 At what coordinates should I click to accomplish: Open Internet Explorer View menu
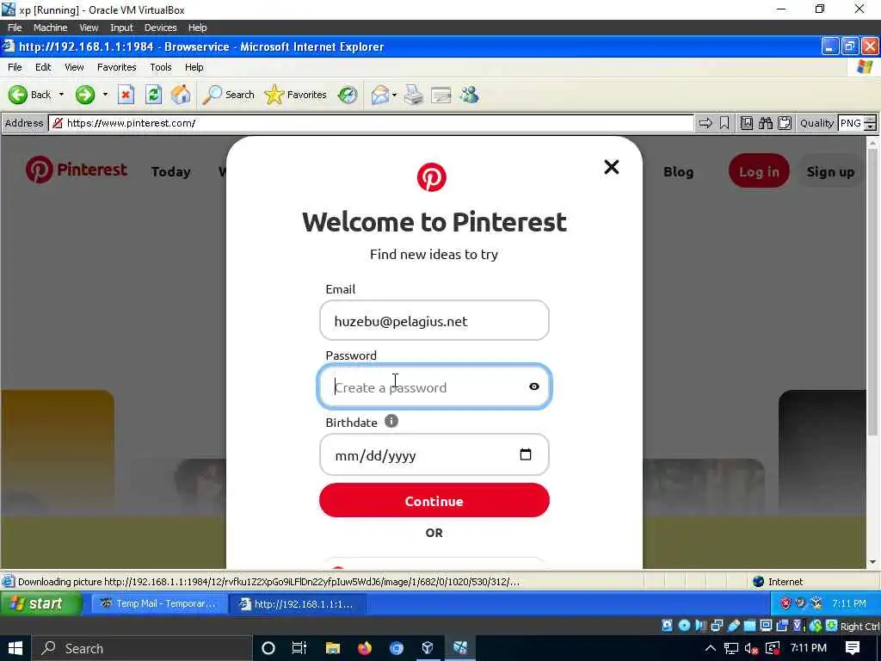tap(74, 67)
